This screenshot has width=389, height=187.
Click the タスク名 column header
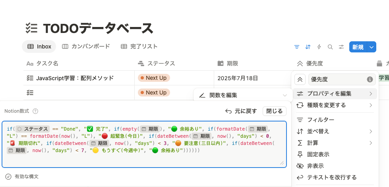tap(42, 64)
